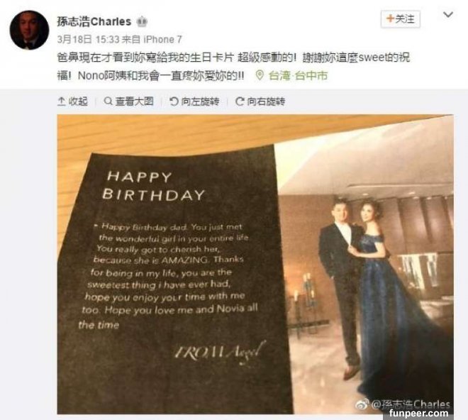Screen dimensions: 468x420
Task: Click the plus icon on 关注 button
Action: [390, 19]
